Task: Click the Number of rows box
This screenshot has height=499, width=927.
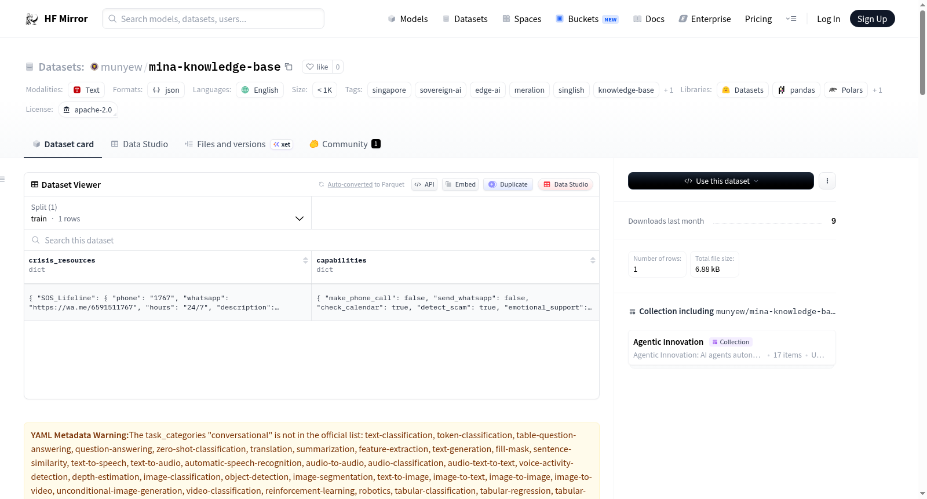Action: (x=657, y=264)
